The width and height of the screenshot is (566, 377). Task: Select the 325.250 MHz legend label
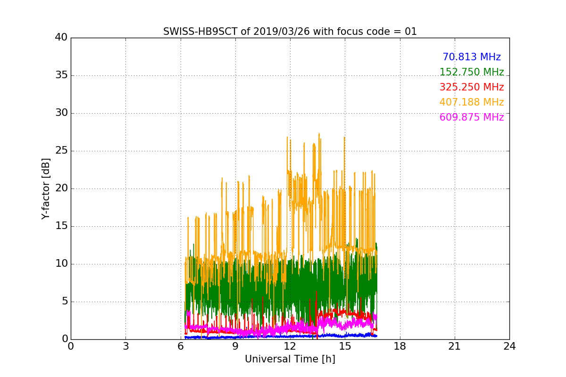pos(472,87)
